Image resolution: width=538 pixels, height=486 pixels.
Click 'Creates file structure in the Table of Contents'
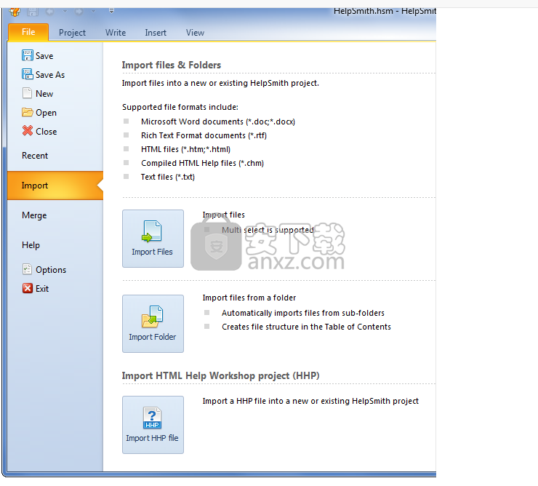coord(306,327)
